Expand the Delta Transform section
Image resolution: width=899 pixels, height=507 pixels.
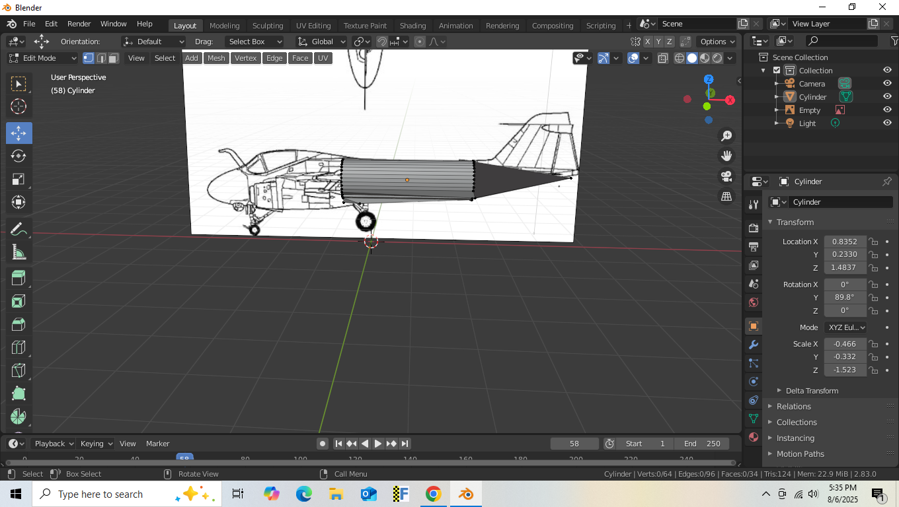tap(811, 391)
